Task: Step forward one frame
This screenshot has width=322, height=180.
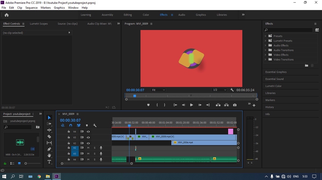Action: (x=200, y=105)
